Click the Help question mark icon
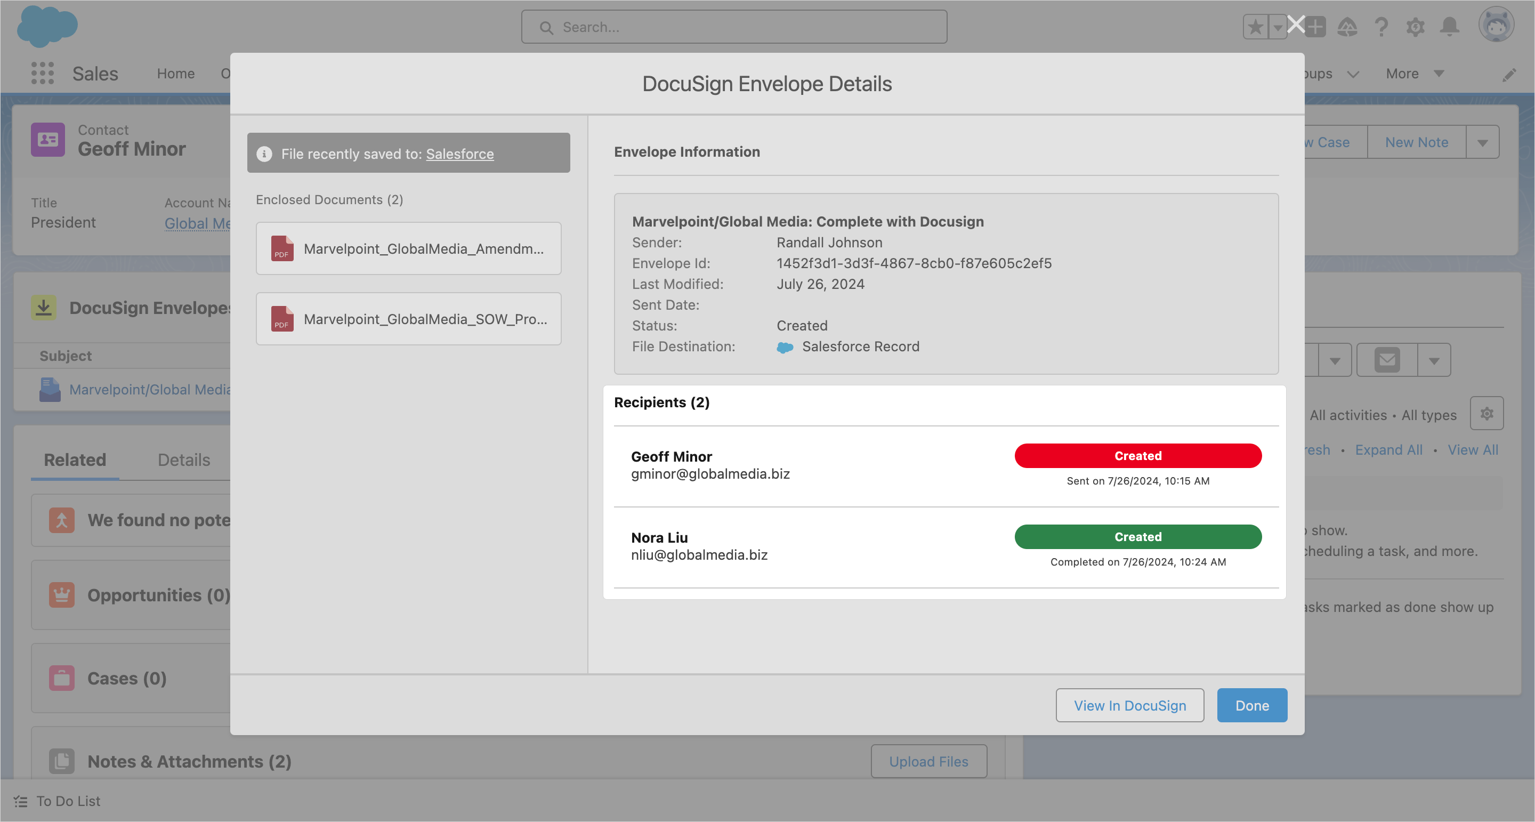The width and height of the screenshot is (1535, 822). tap(1382, 27)
